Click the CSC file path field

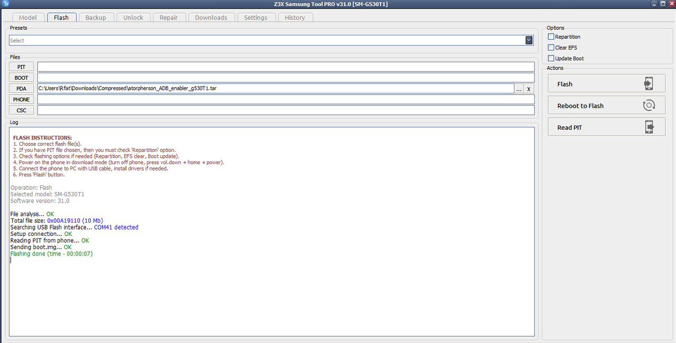tap(286, 110)
